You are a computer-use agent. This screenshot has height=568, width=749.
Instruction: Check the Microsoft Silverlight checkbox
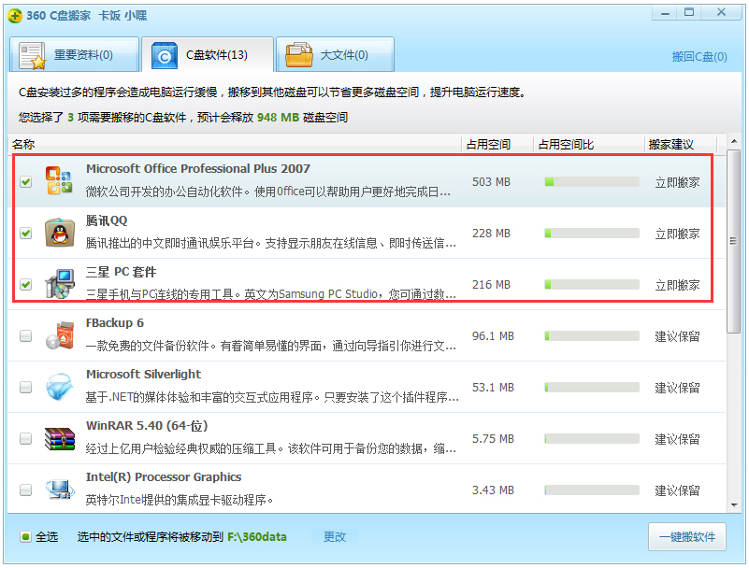(x=26, y=387)
